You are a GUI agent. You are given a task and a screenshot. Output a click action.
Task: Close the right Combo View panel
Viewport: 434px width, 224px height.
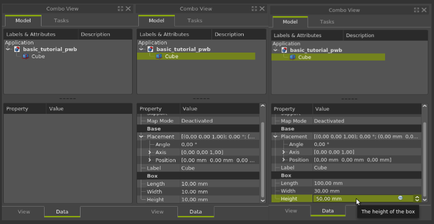coord(424,10)
